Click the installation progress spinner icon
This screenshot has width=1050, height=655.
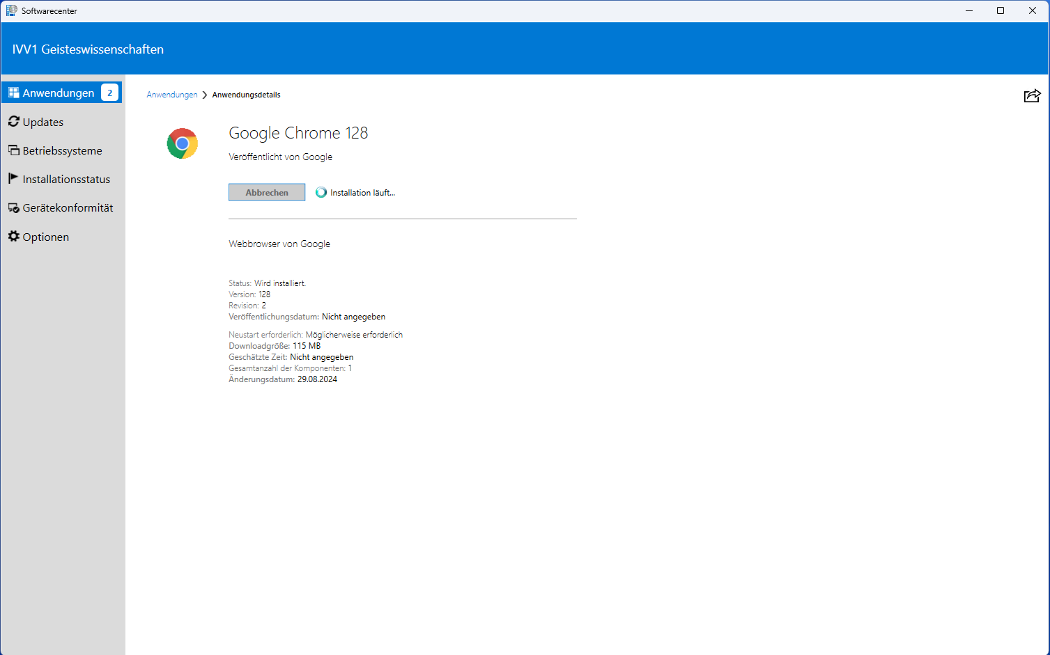point(321,193)
